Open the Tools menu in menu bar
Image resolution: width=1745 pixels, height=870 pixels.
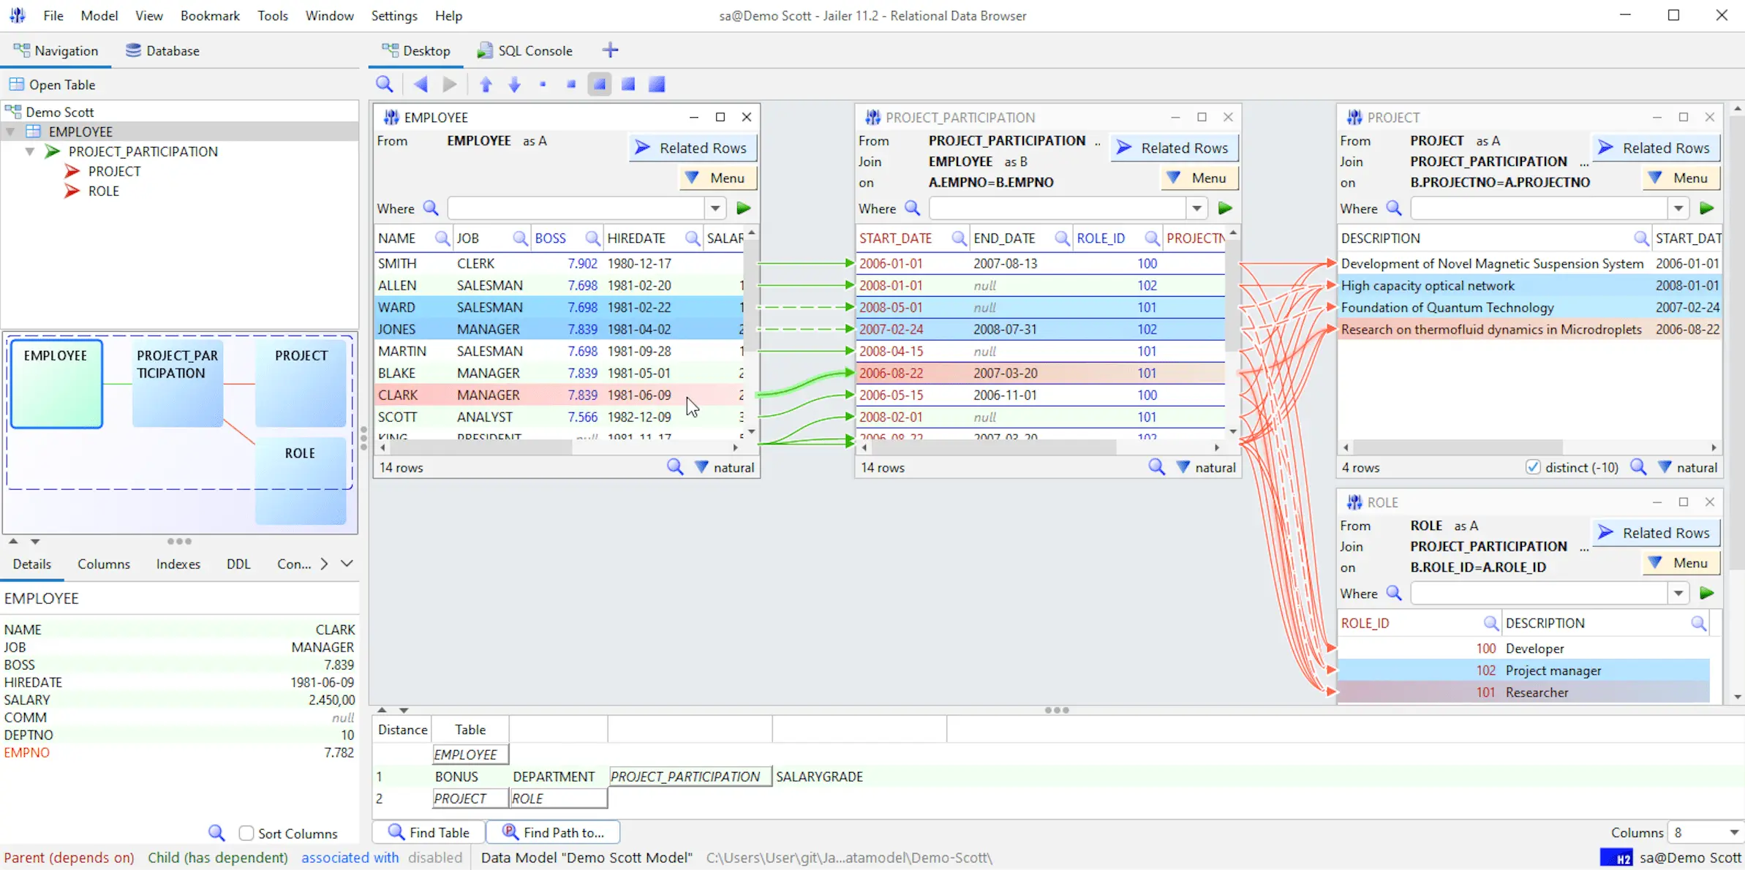click(x=271, y=15)
